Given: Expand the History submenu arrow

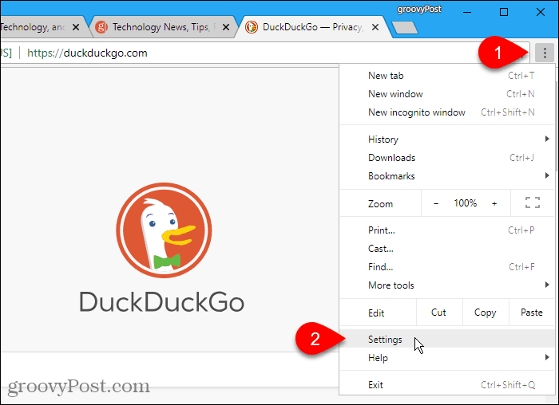Looking at the screenshot, I should [547, 139].
